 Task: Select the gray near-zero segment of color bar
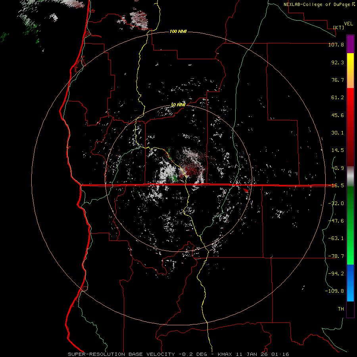(350, 177)
